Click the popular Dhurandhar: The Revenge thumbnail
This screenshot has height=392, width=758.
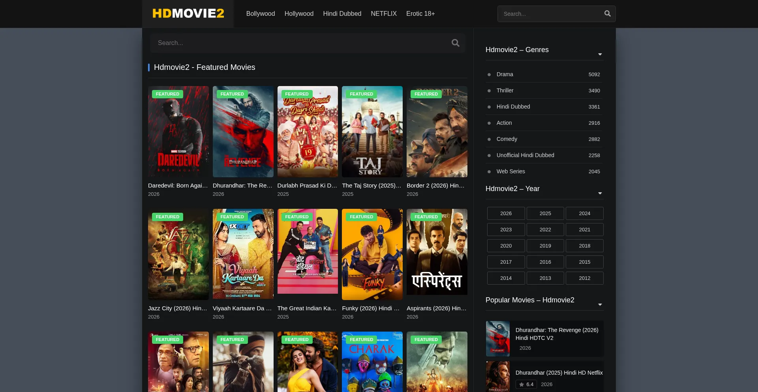(x=498, y=339)
